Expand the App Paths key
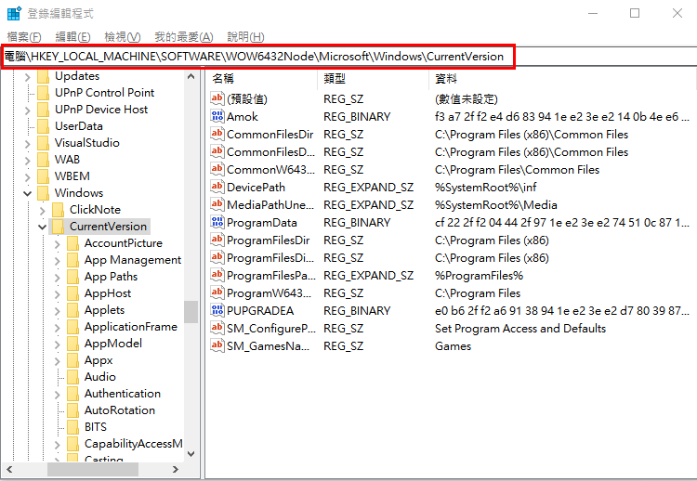 click(x=57, y=277)
